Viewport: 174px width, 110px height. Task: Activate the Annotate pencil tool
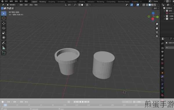coord(4,43)
